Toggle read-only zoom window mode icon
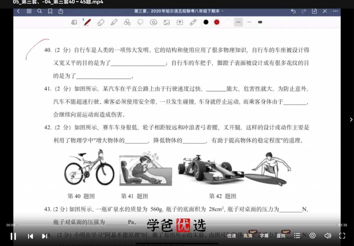This screenshot has width=354, height=246. [x=74, y=22]
